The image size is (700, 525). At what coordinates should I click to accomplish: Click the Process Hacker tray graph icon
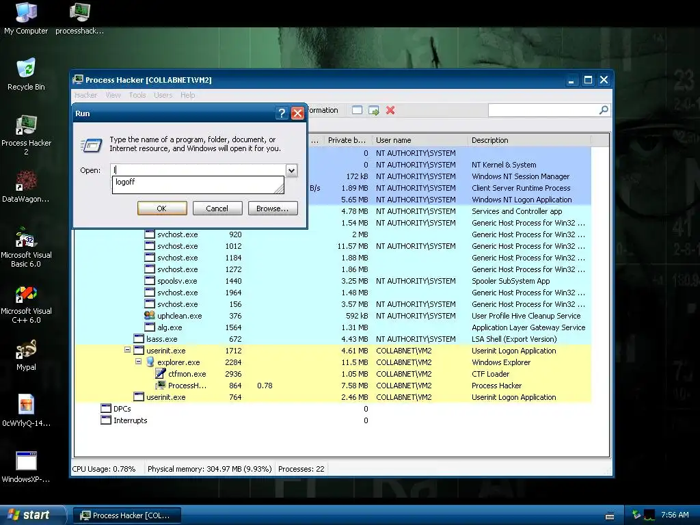click(649, 515)
